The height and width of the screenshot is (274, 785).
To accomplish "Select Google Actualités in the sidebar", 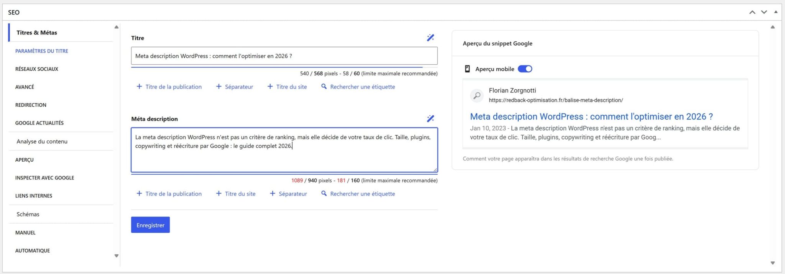I will tap(39, 123).
